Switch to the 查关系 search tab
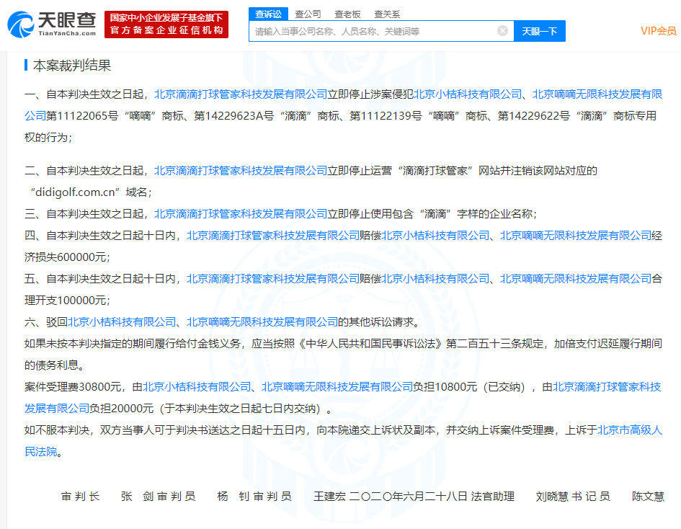Image resolution: width=681 pixels, height=529 pixels. (x=387, y=14)
